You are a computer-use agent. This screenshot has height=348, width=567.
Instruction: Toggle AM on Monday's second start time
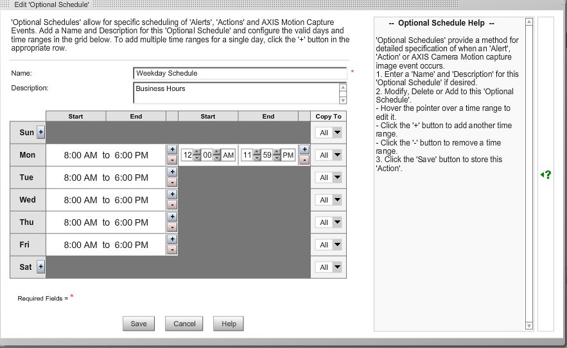[228, 155]
